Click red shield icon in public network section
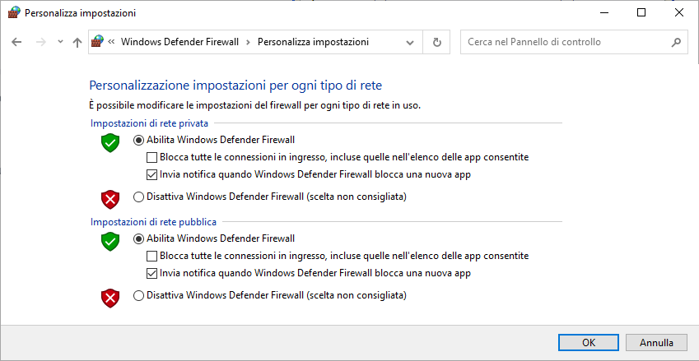Image resolution: width=699 pixels, height=361 pixels. pyautogui.click(x=110, y=299)
